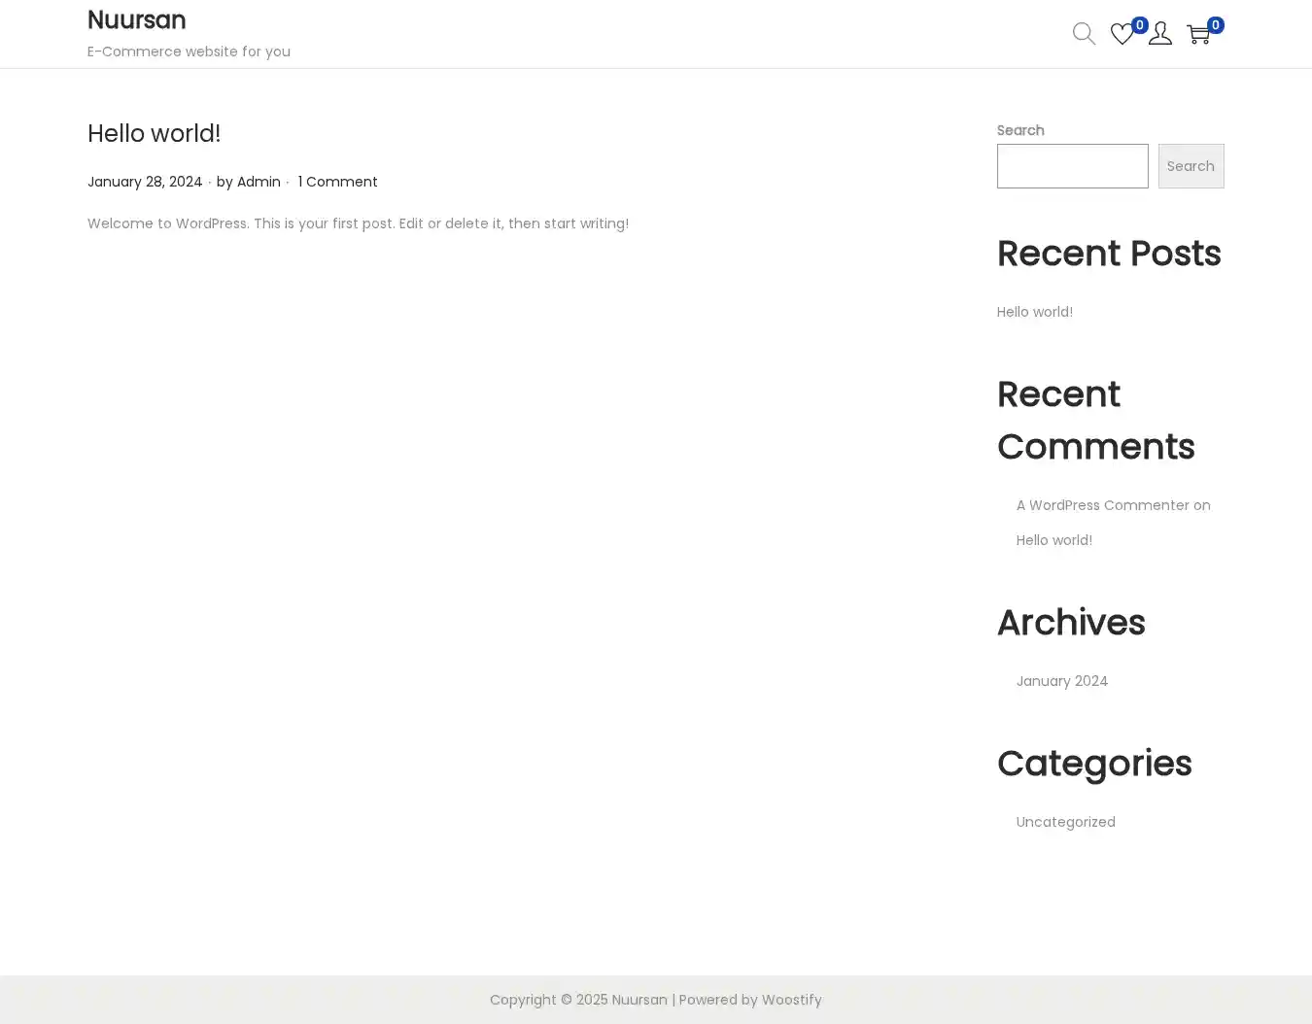
Task: Select the January 2024 archive
Action: 1061,681
